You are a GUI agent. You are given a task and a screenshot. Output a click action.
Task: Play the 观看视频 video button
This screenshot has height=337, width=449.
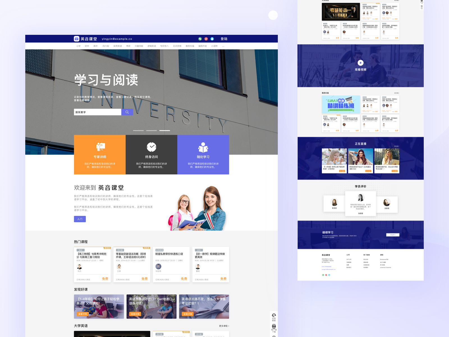pos(361,63)
